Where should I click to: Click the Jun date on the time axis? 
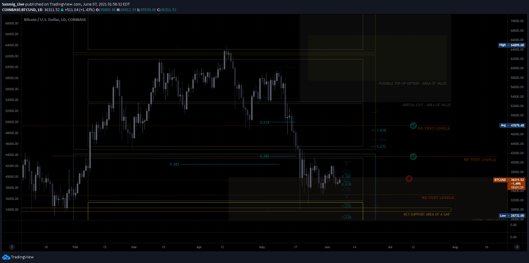point(327,247)
